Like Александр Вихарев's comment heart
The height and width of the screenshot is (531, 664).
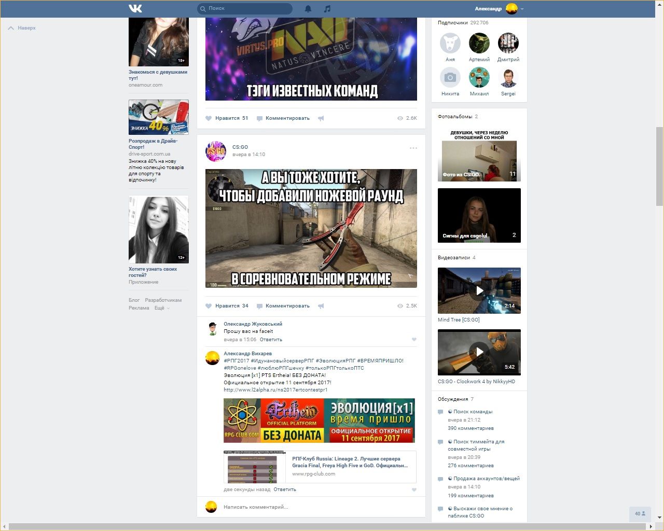[414, 490]
